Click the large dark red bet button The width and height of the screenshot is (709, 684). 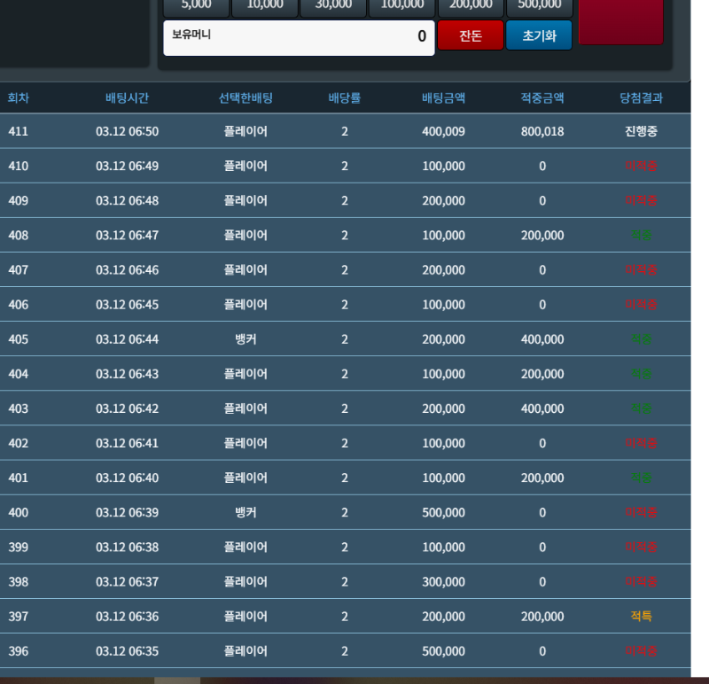620,21
